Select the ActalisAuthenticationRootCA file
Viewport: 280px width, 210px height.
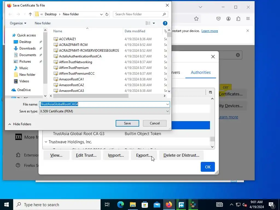pos(80,56)
